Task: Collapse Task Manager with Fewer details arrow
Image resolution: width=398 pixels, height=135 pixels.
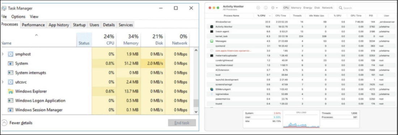Action: [x=4, y=123]
